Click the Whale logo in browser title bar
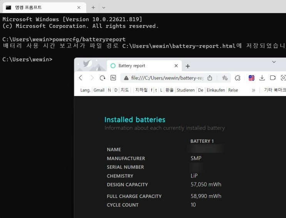Screen dimensions: 286x218 [x=87, y=64]
